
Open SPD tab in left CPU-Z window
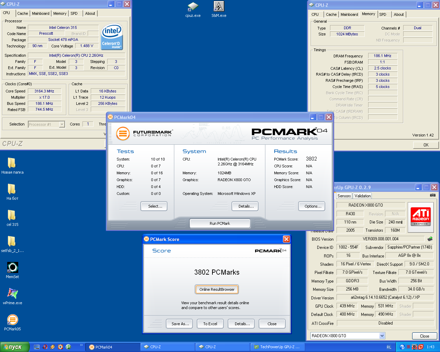74,13
